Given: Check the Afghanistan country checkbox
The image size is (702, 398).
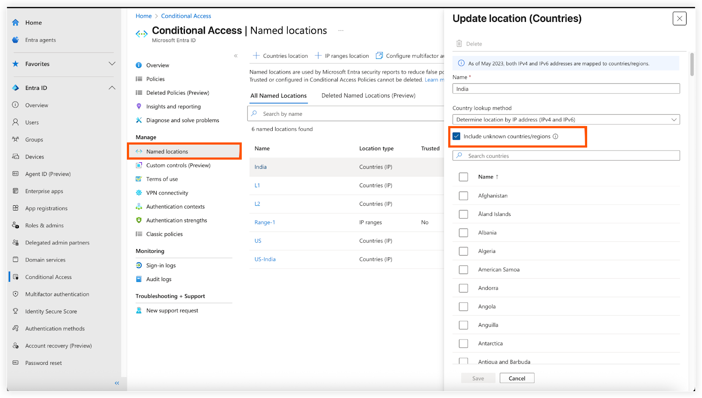Looking at the screenshot, I should pyautogui.click(x=463, y=195).
